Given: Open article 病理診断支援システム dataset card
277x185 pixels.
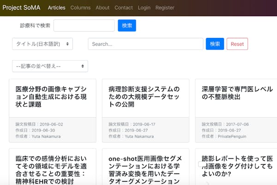Looking at the screenshot, I should [145, 97].
